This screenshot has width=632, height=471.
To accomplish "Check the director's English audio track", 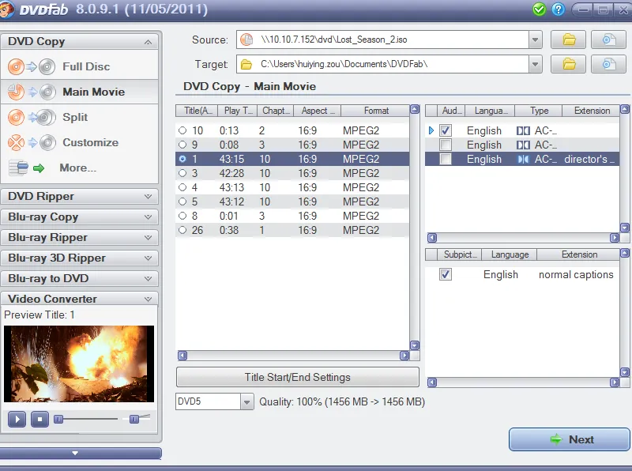I will click(x=446, y=159).
